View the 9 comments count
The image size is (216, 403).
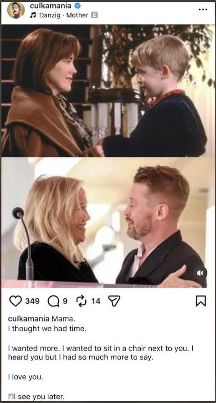tap(65, 301)
